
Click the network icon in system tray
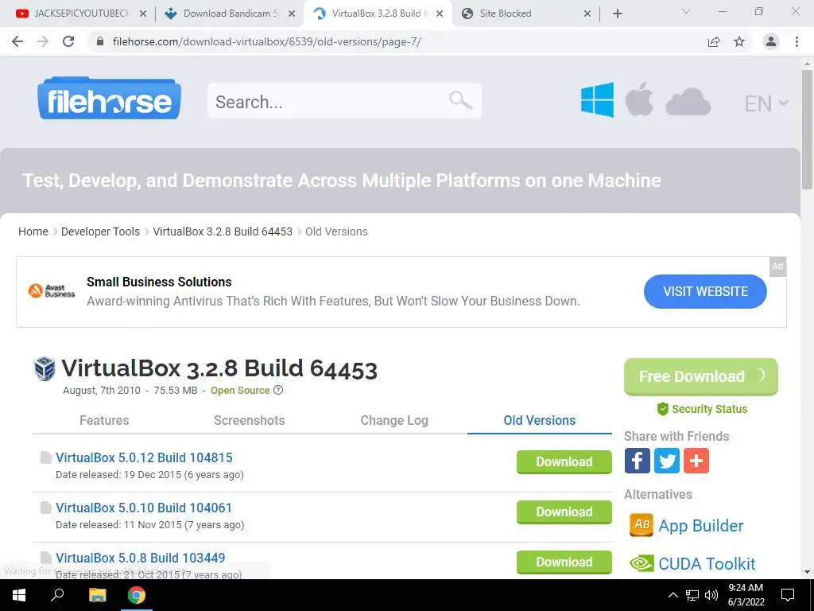coord(692,595)
